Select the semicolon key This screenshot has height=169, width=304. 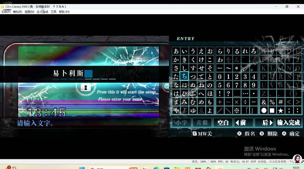point(289,111)
